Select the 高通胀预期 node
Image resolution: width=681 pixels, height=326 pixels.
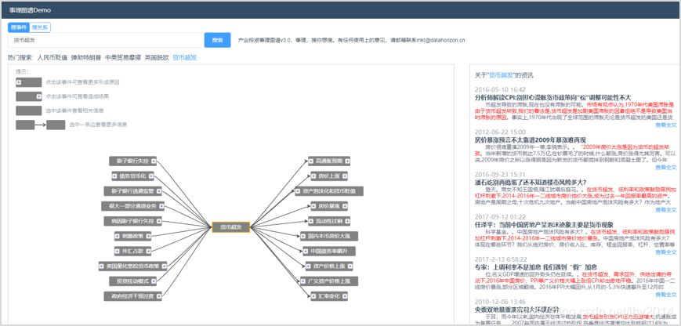(x=329, y=161)
